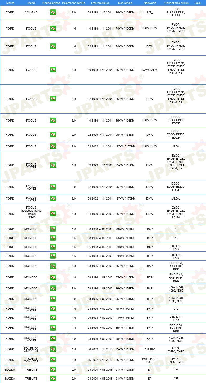Viewport: 206px width, 383px height.
Task: Select Mondeo Kombi RKF, RKJ engine codes cell
Action: coord(176,328)
